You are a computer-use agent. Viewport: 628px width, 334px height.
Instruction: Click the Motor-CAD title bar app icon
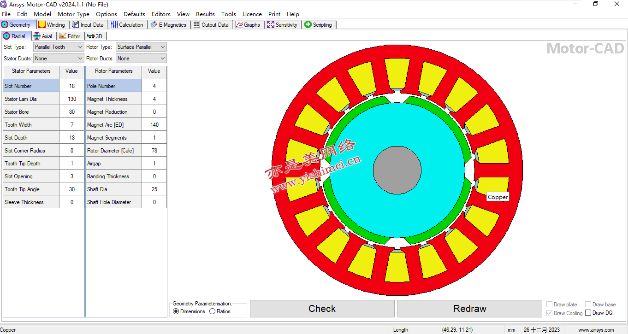[4, 4]
